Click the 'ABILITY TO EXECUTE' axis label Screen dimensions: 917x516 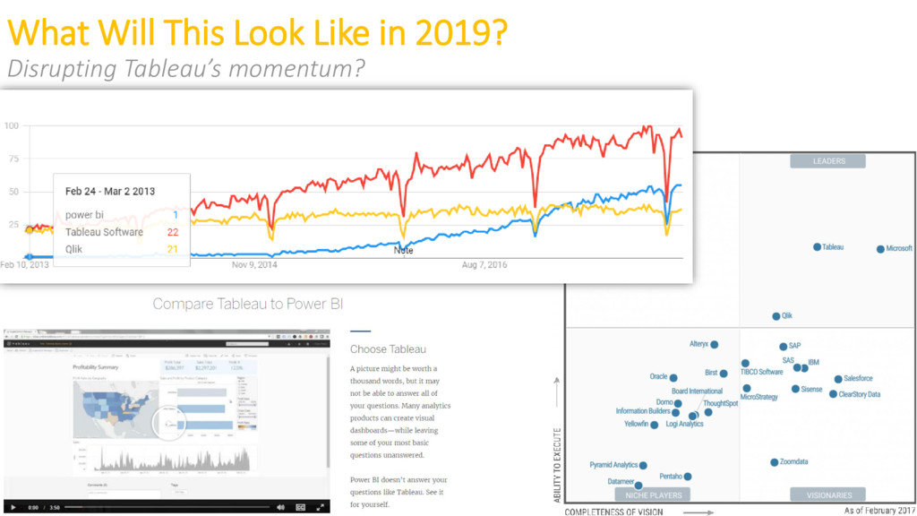click(x=557, y=465)
